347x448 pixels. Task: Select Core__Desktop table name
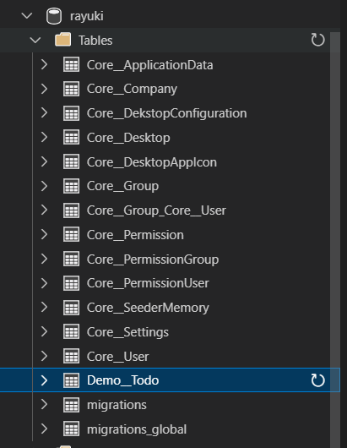(128, 138)
